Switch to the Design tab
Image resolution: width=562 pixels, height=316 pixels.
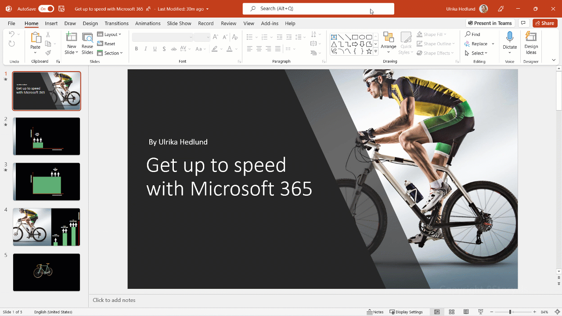click(90, 23)
